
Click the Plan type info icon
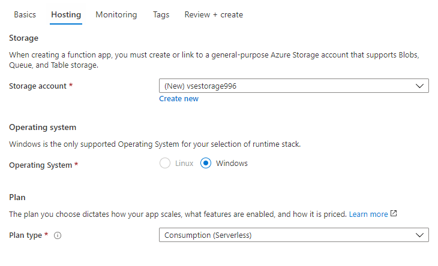click(x=58, y=235)
